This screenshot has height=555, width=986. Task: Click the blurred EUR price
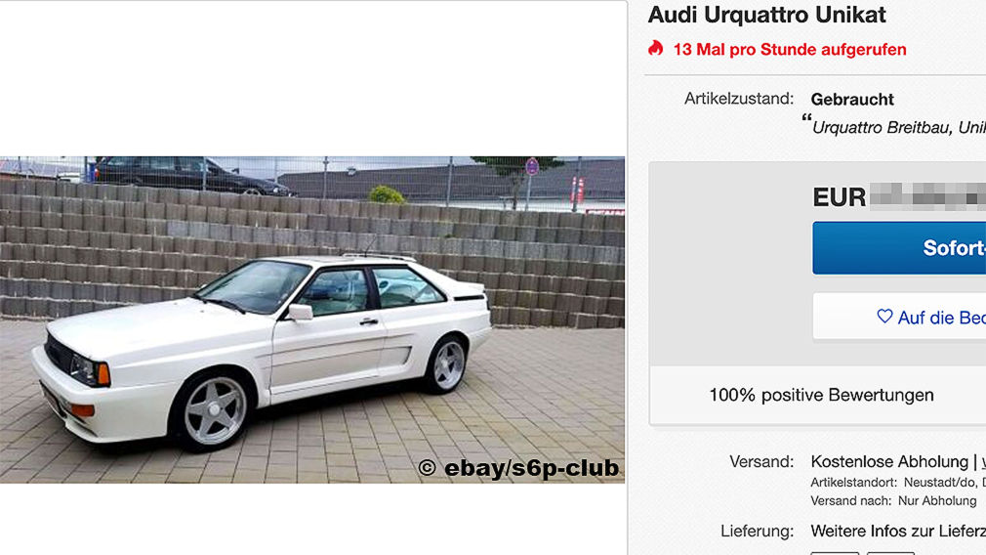point(928,197)
